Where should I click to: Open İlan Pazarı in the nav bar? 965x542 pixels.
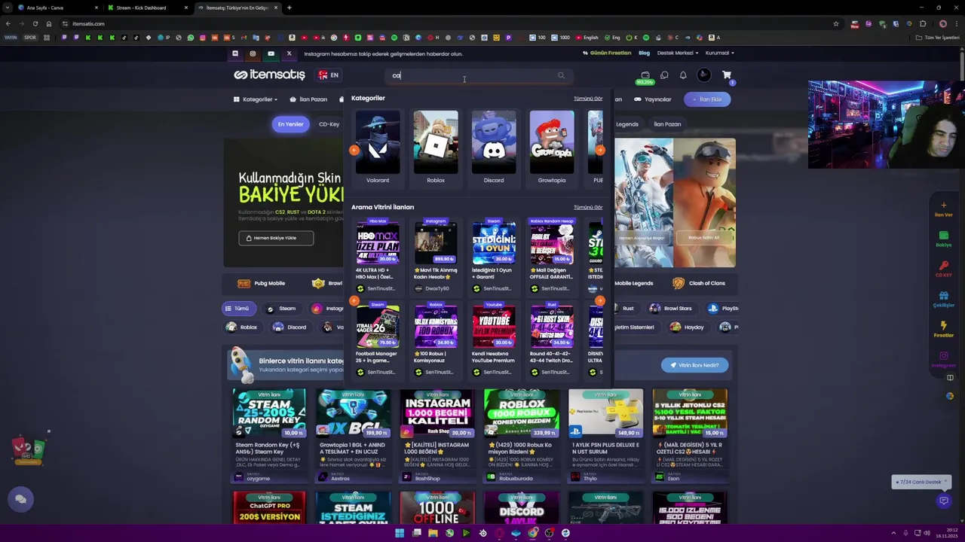click(x=309, y=99)
